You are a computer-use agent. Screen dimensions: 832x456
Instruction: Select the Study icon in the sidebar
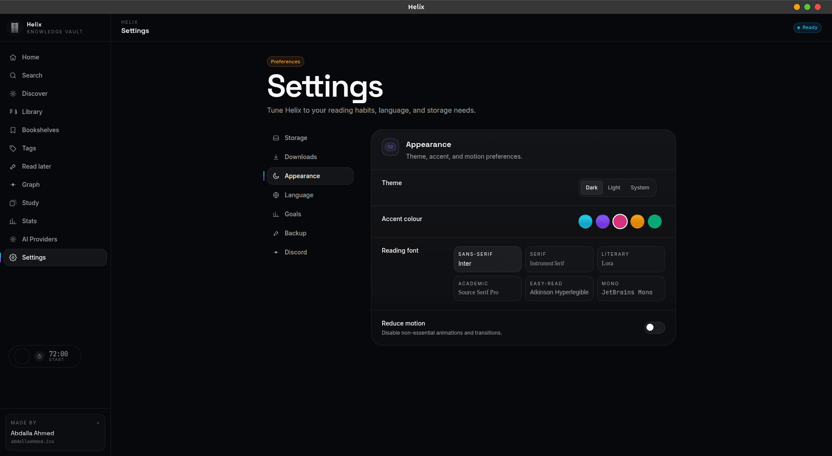(13, 203)
